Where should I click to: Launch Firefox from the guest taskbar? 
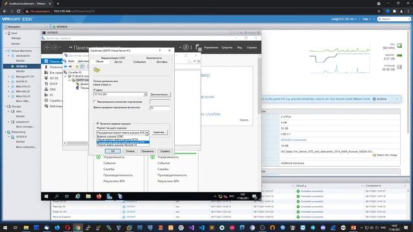click(x=99, y=197)
